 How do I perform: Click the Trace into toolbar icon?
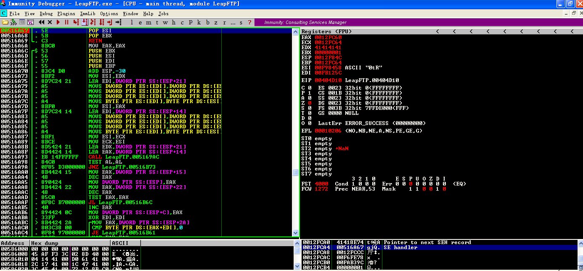click(93, 22)
